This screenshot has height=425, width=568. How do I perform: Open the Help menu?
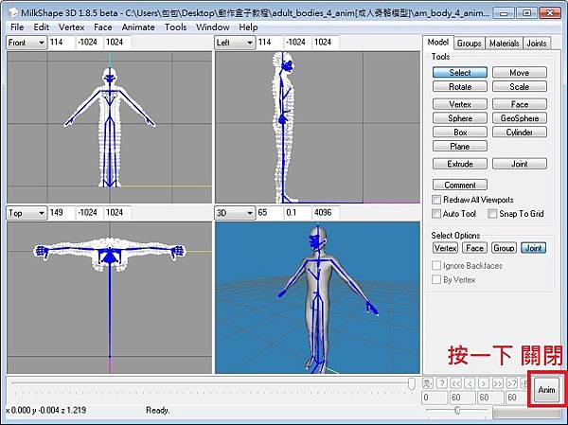pyautogui.click(x=248, y=27)
